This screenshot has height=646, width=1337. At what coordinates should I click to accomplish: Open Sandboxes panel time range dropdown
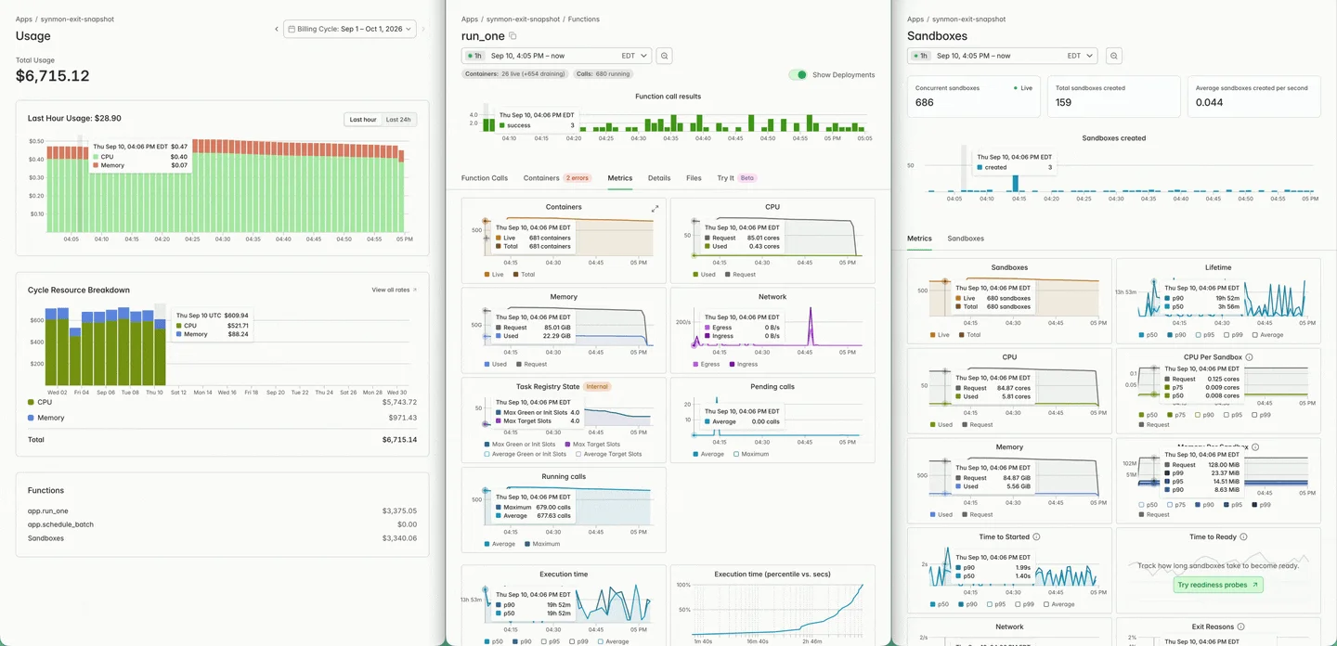1003,56
